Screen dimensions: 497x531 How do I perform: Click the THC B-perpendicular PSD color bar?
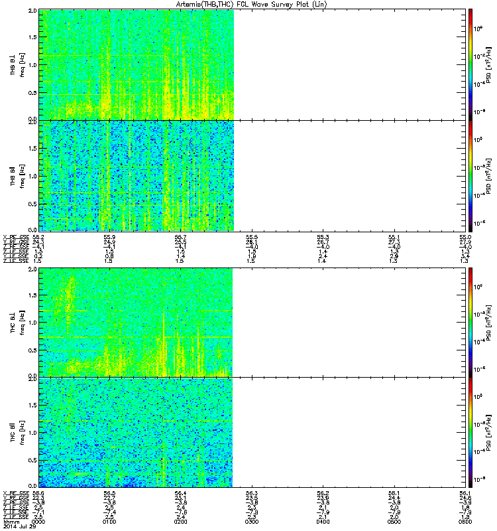click(470, 323)
